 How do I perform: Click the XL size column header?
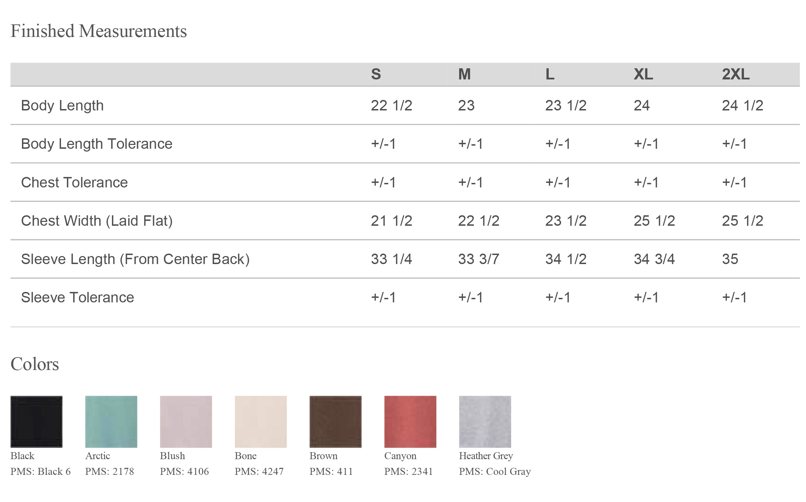tap(643, 74)
